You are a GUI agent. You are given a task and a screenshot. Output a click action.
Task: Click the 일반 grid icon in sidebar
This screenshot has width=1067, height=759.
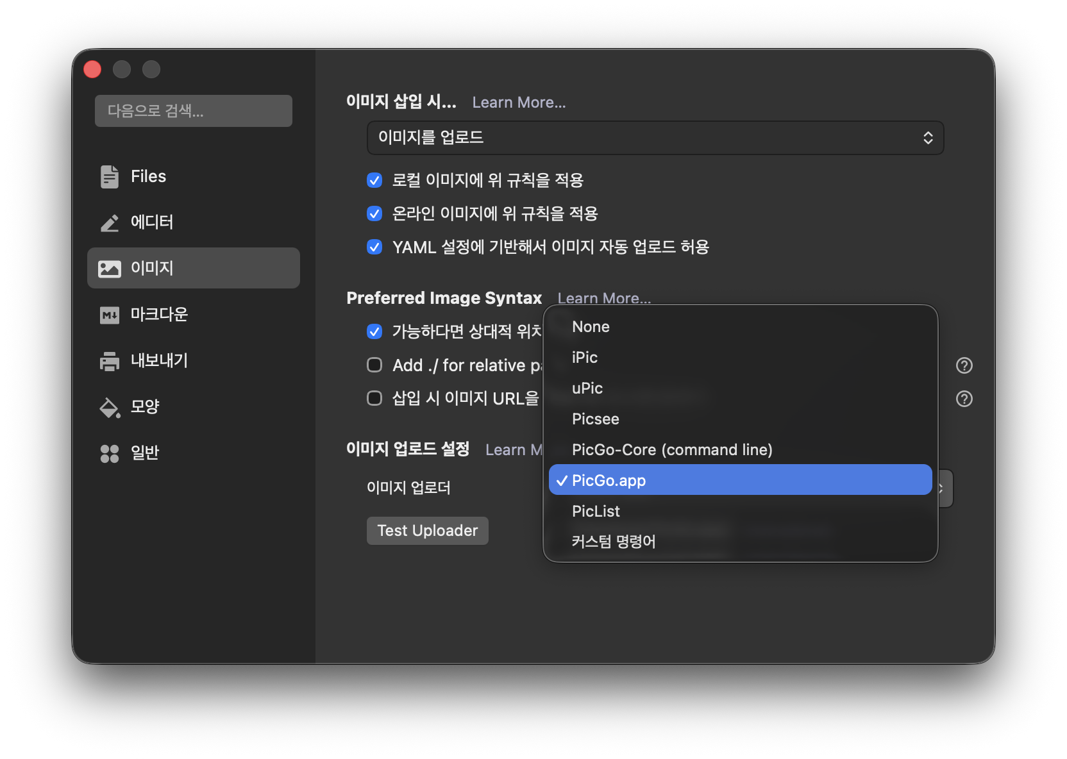[x=109, y=453]
